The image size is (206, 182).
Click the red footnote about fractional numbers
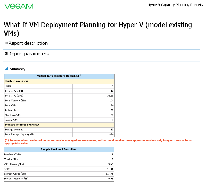98,142
